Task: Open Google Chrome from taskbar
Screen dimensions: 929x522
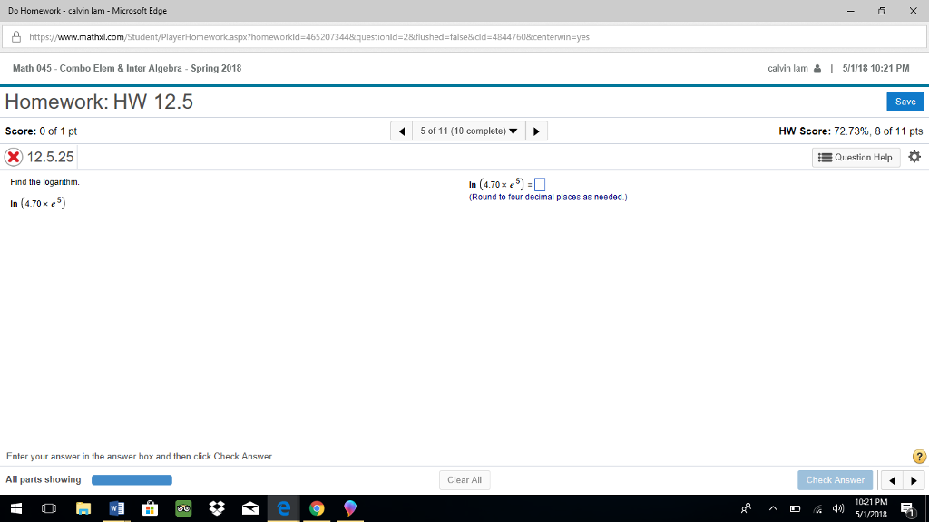Action: (316, 508)
